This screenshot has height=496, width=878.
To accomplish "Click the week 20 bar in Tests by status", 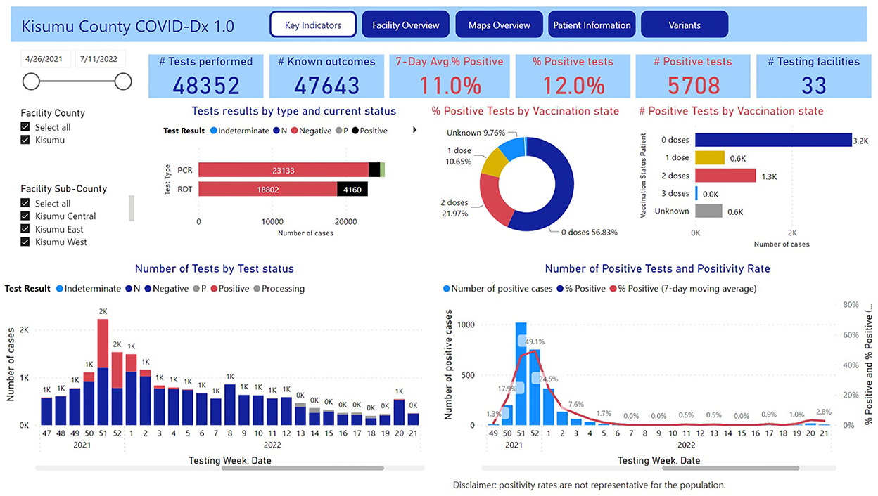I will 399,412.
